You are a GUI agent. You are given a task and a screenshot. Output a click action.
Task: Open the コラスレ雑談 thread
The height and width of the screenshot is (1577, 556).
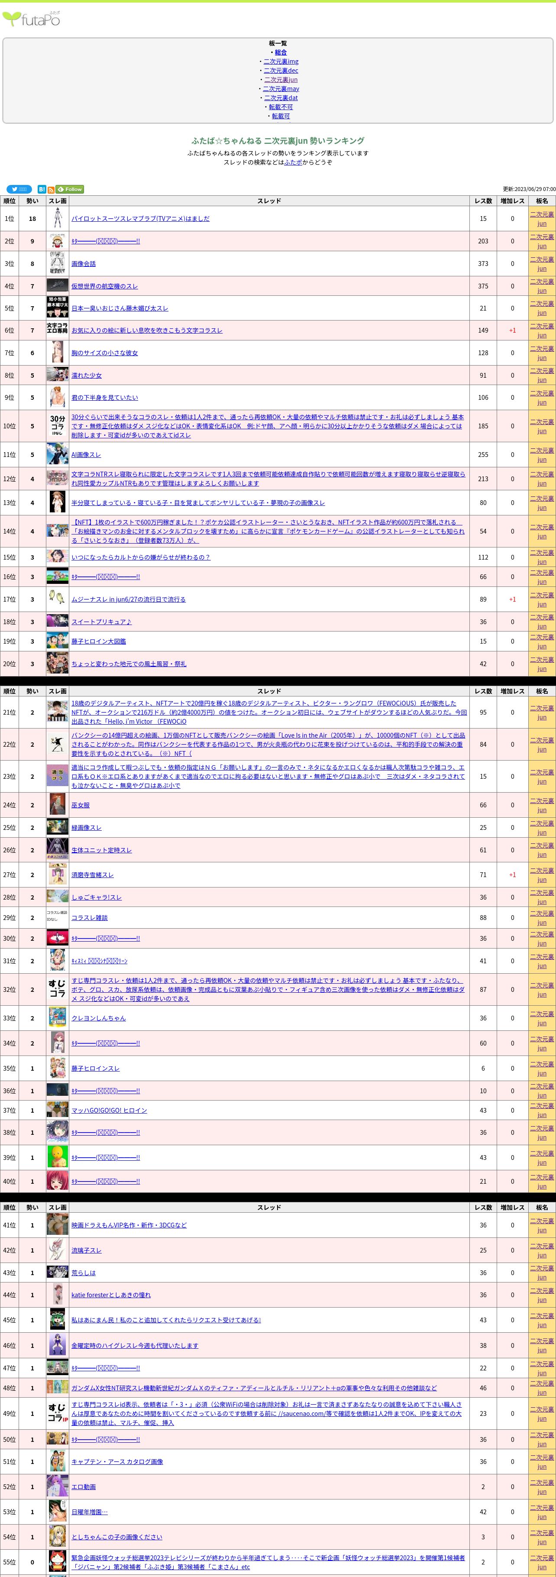click(x=89, y=918)
